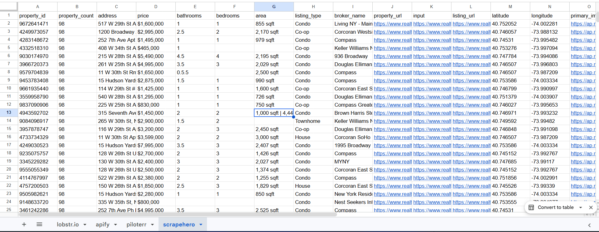This screenshot has height=232, width=599.
Task: Click the price cell $7,995,000
Action: point(156,145)
